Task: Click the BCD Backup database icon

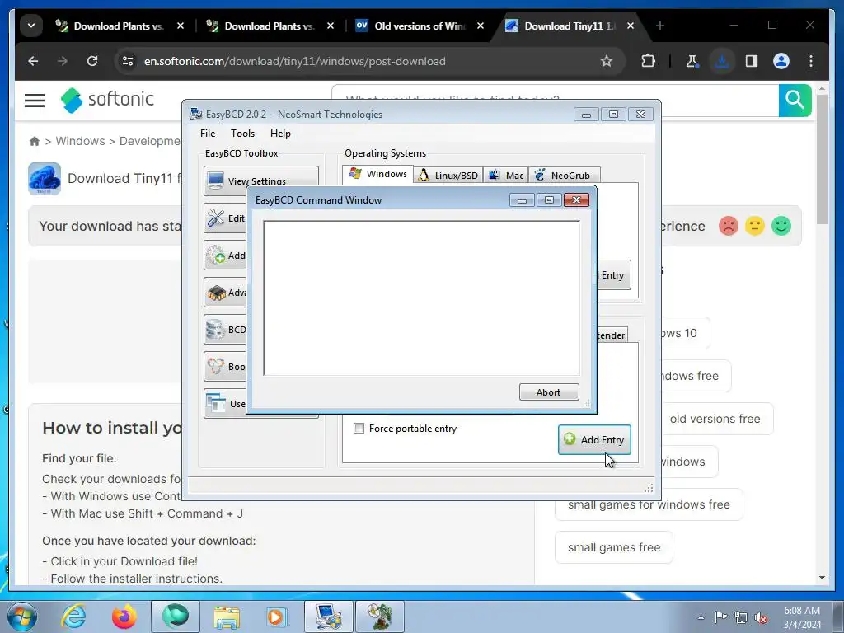Action: pyautogui.click(x=216, y=330)
